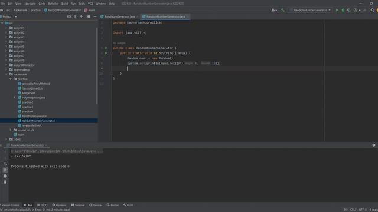The image size is (378, 212).
Task: Expand the exammakeup folder
Action: [x=6, y=69]
